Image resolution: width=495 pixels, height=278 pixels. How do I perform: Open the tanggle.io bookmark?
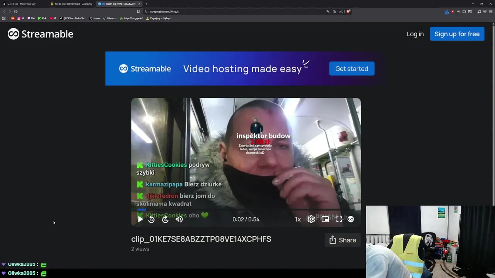(131, 18)
